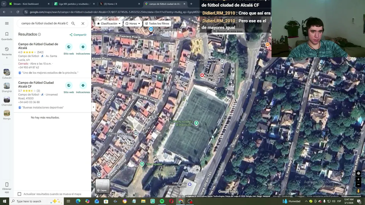Click Buscar en esta área button
Image resolution: width=365 pixels, height=205 pixels.
(x=228, y=31)
